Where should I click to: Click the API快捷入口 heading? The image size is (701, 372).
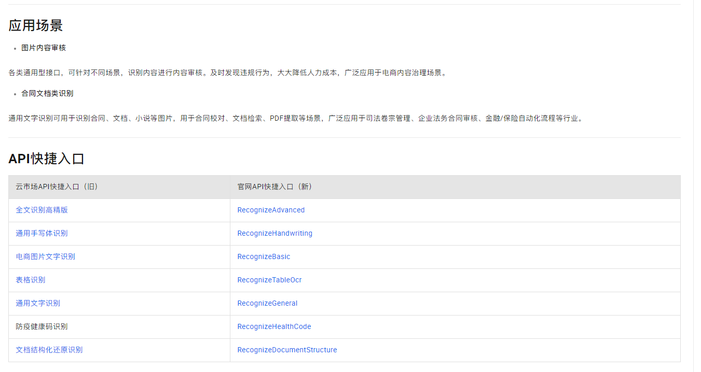(47, 159)
